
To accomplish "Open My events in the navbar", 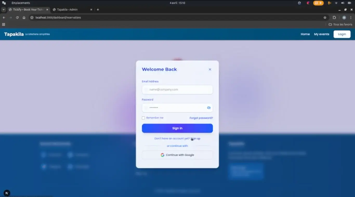I will point(321,34).
